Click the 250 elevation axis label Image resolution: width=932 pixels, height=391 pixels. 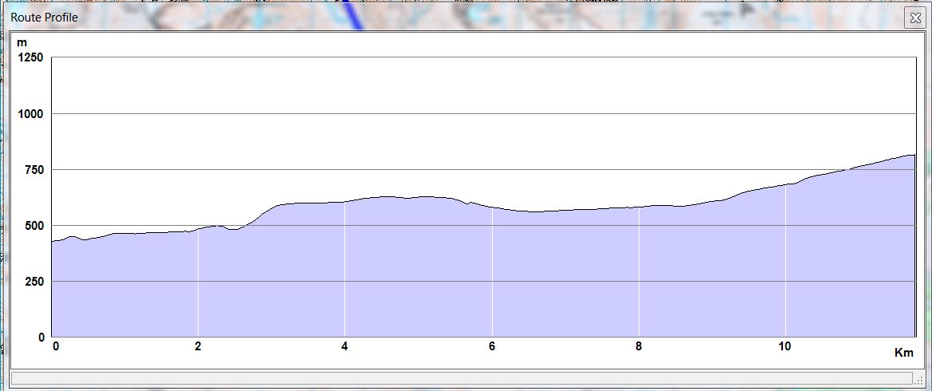click(35, 282)
